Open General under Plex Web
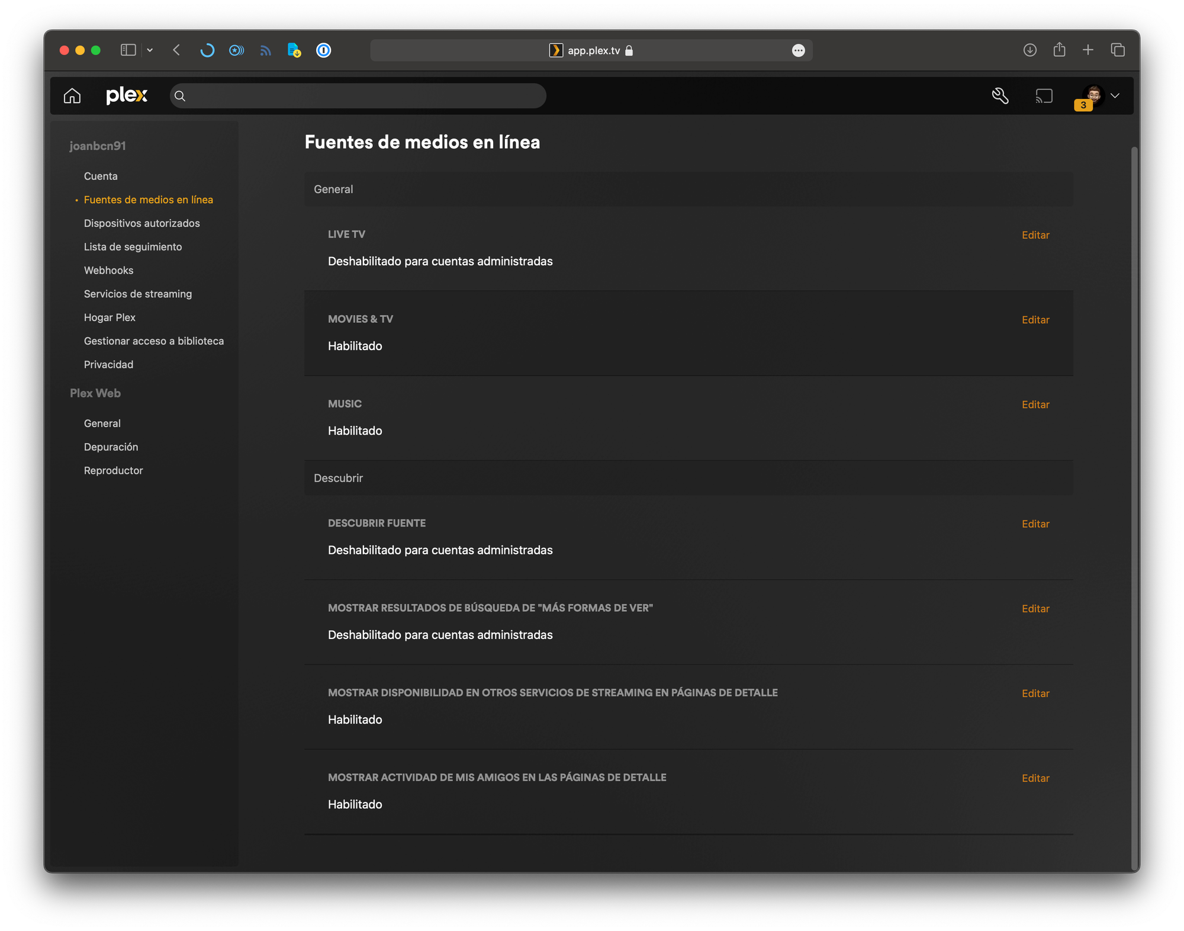This screenshot has width=1184, height=931. (102, 423)
